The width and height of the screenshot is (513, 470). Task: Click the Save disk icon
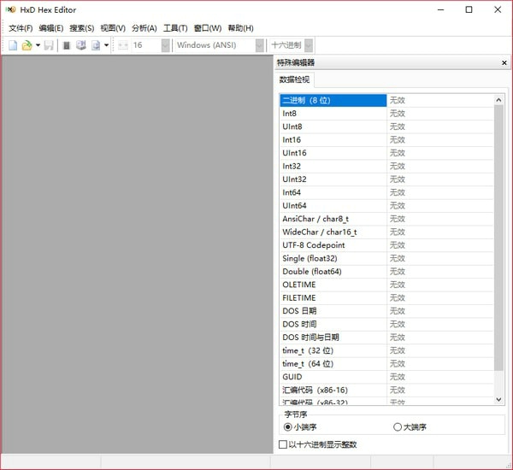coord(49,45)
